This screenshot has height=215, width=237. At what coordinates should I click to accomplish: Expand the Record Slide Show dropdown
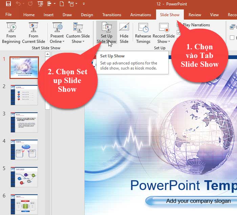[164, 42]
